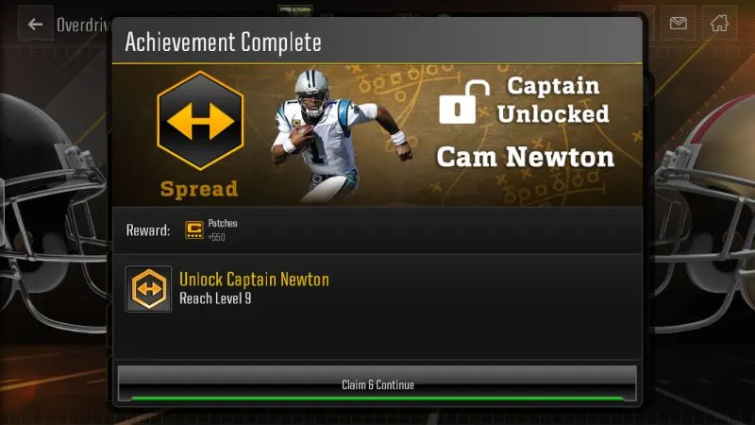Click the Reward label
This screenshot has height=425, width=755.
[x=148, y=230]
